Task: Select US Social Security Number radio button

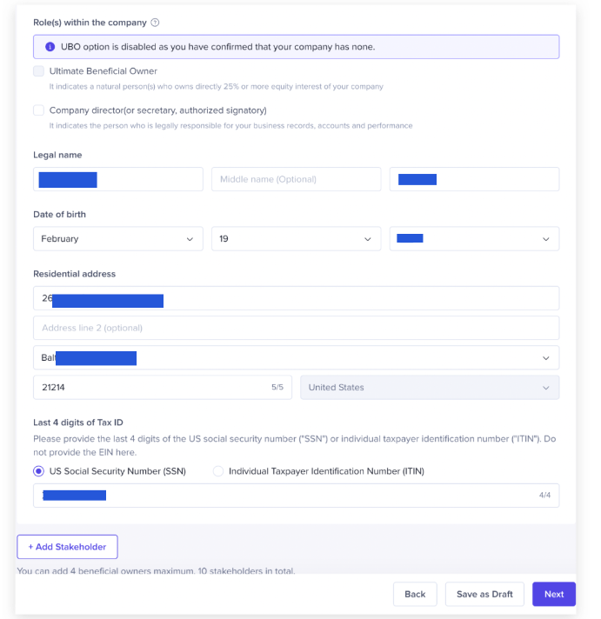Action: [x=38, y=471]
